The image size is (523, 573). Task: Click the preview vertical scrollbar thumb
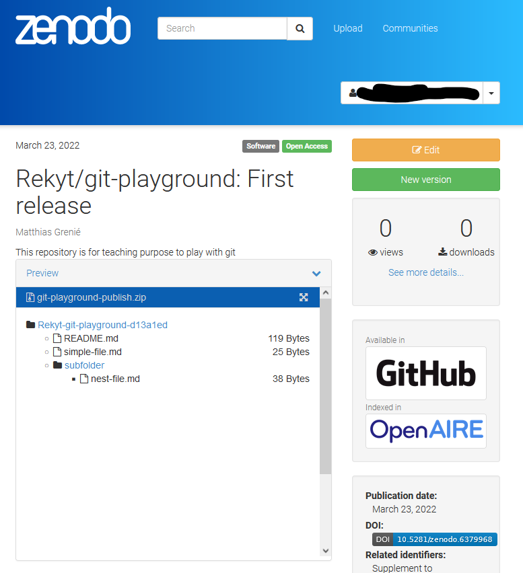(326, 386)
